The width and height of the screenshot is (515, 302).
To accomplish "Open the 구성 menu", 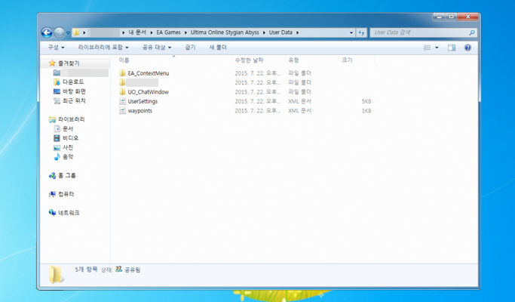I will 56,48.
